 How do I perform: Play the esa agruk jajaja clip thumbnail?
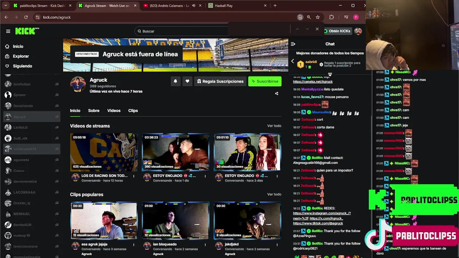click(x=104, y=220)
